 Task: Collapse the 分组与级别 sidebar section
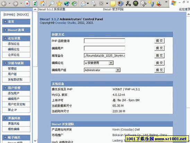[5, 63]
